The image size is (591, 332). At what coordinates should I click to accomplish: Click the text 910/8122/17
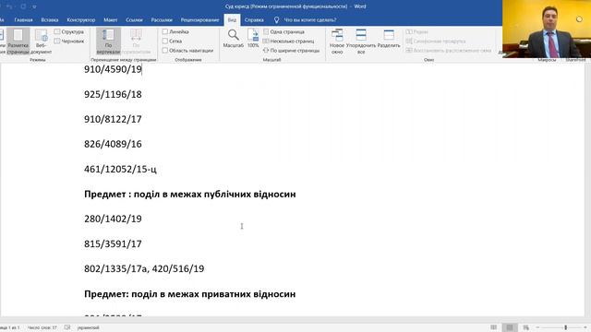pos(113,119)
